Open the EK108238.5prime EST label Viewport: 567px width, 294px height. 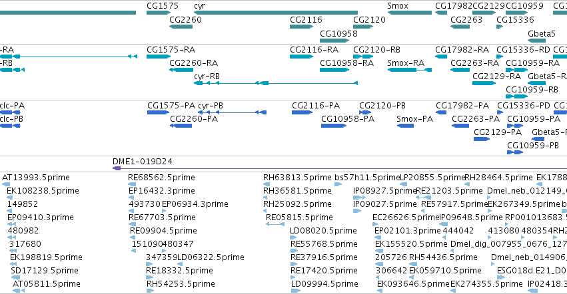click(x=43, y=191)
